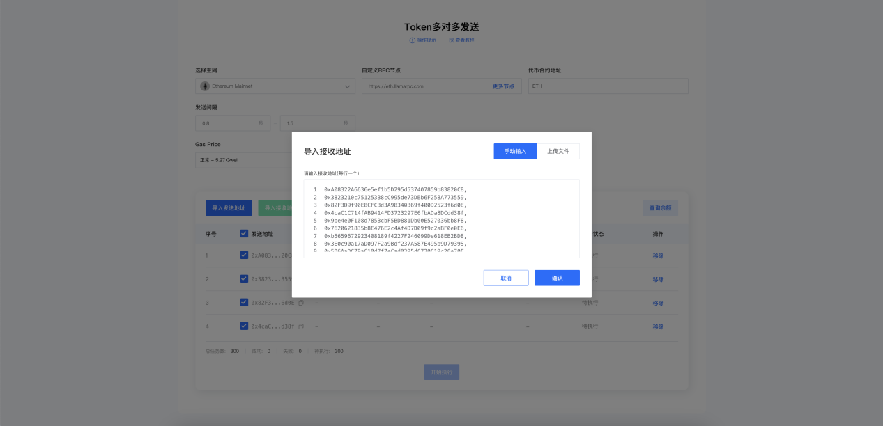Toggle checkbox for row 2 address 0x3823
Screen dimensions: 883x426
click(x=244, y=279)
